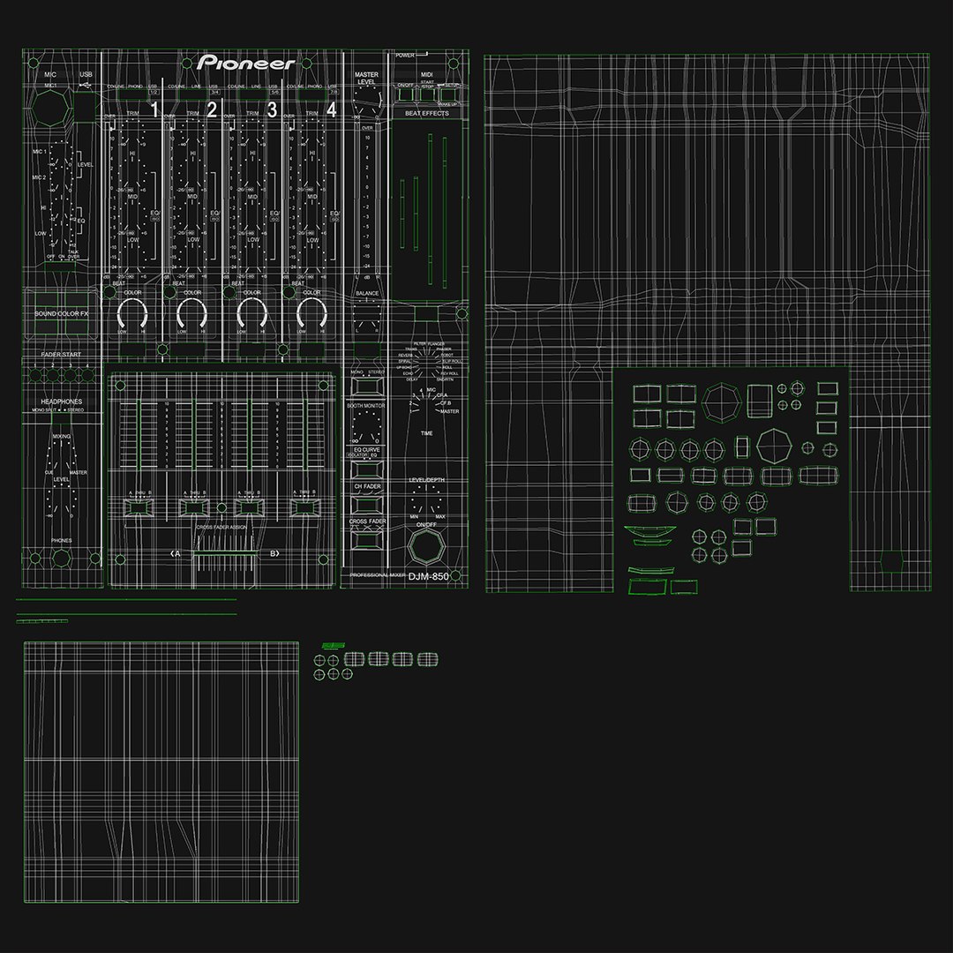
Task: Click the headphones MIXING knob
Action: coord(62,454)
